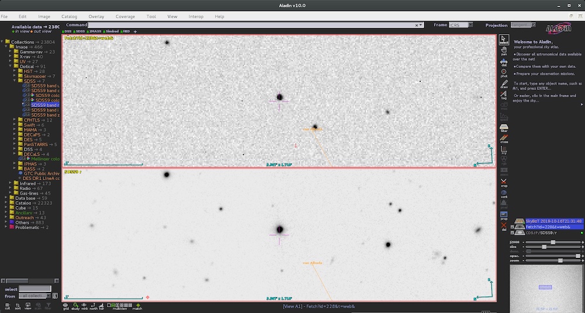Viewport: 585px width, 313px height.
Task: Click the NED bookmark button
Action: (x=125, y=32)
